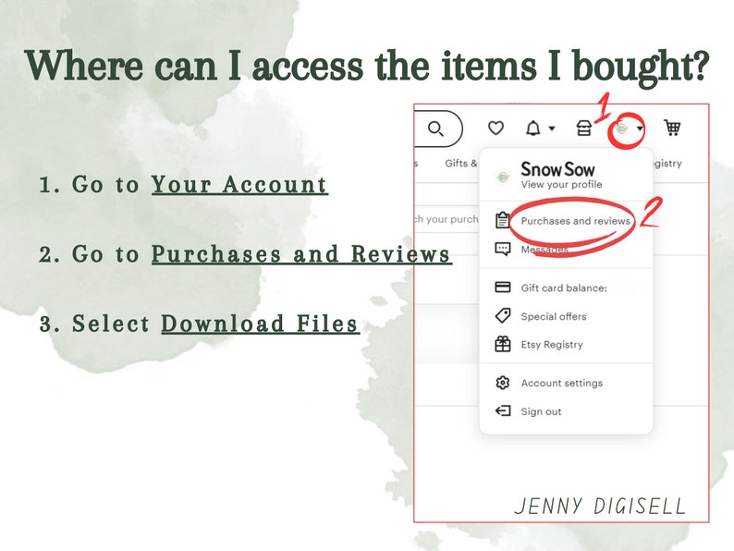
Task: Expand the notifications dropdown arrow
Action: pos(552,129)
